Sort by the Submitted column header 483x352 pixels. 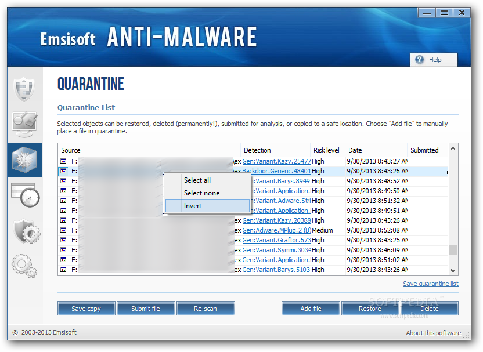(x=427, y=150)
